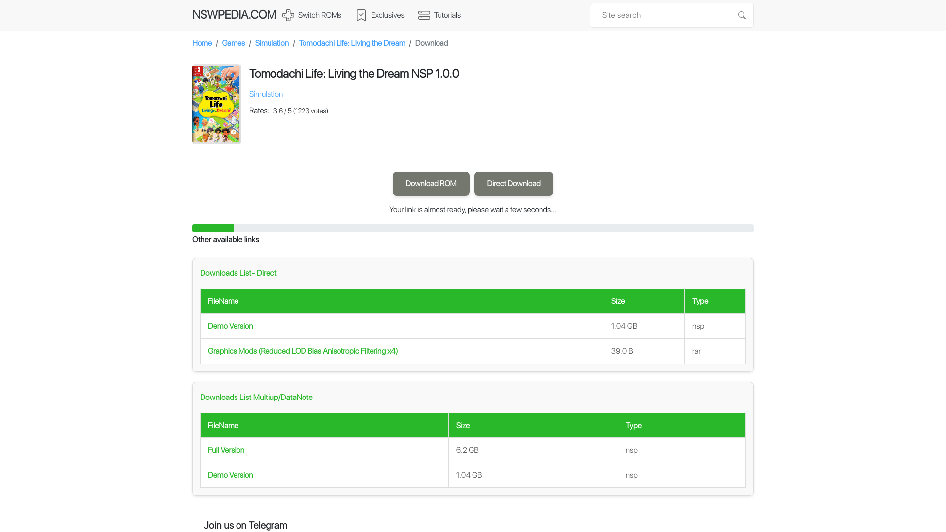Click the Download ROM button

pos(431,184)
